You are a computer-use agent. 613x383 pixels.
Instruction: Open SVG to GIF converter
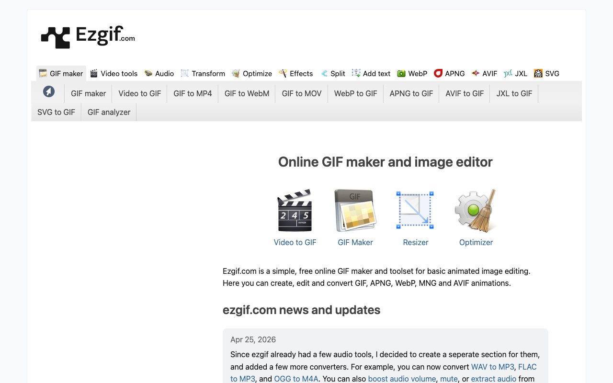[57, 112]
